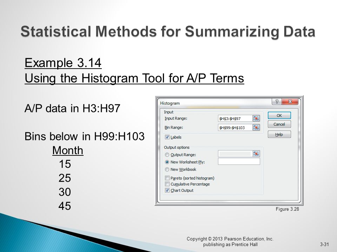Uncheck the Labels checkbox
337x252 pixels.
pos(167,137)
